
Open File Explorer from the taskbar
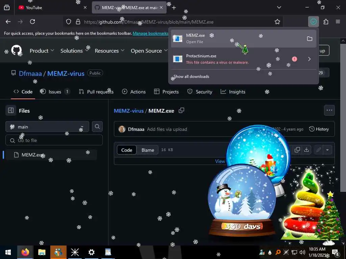tap(42, 252)
